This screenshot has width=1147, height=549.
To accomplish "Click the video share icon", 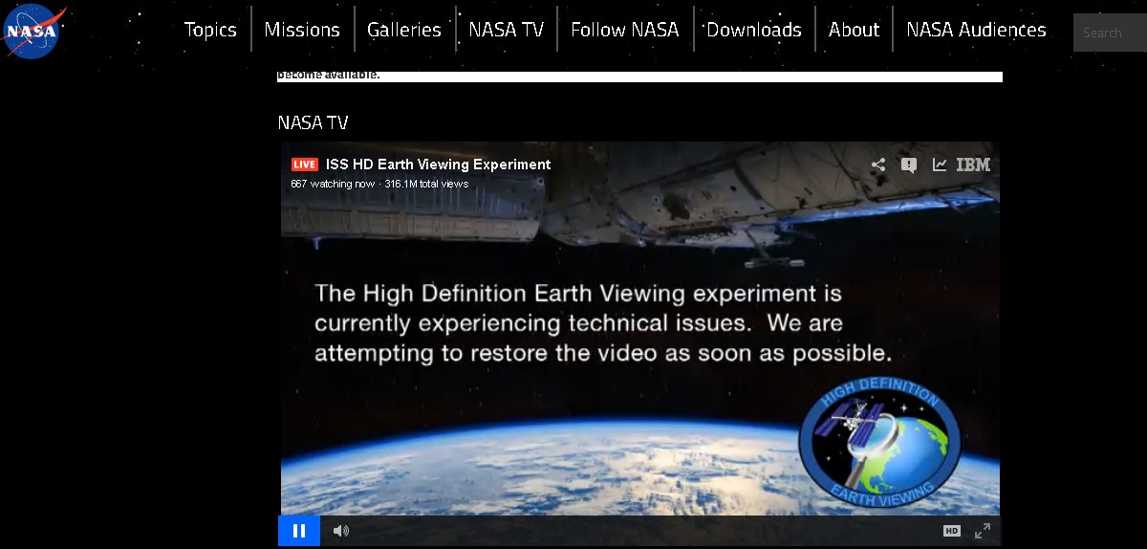I will pos(878,165).
